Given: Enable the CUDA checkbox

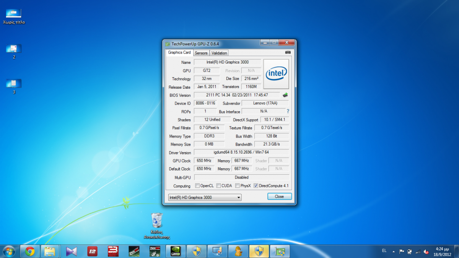Looking at the screenshot, I should (218, 186).
